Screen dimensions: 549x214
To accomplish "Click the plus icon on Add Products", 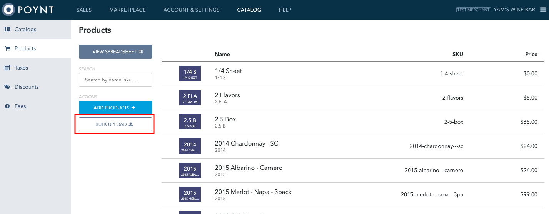I will pos(133,108).
